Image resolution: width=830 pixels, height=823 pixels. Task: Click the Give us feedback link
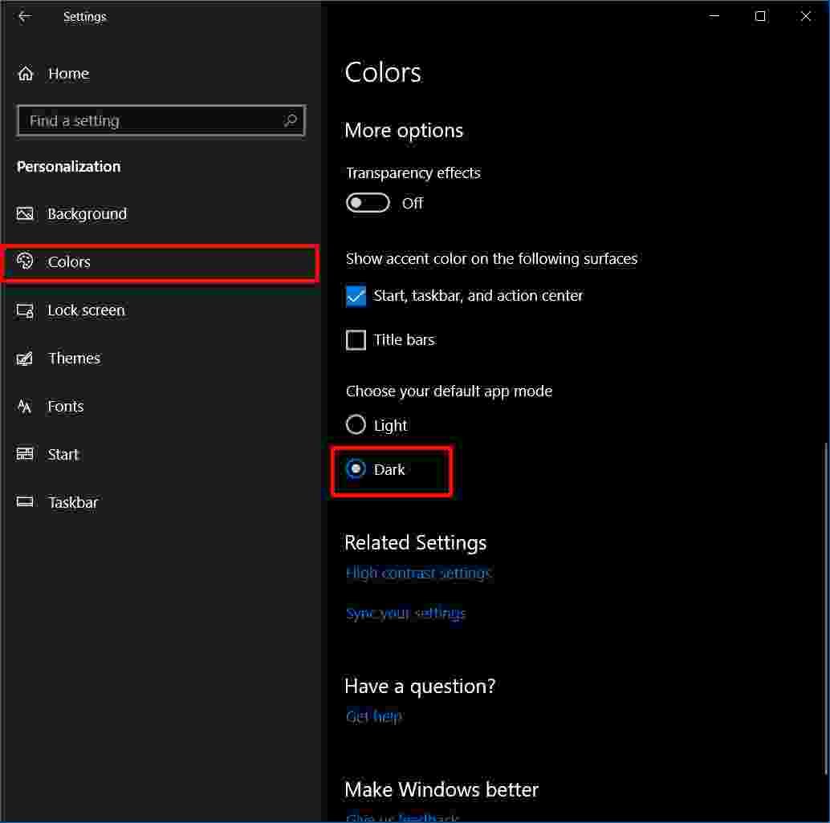[402, 817]
